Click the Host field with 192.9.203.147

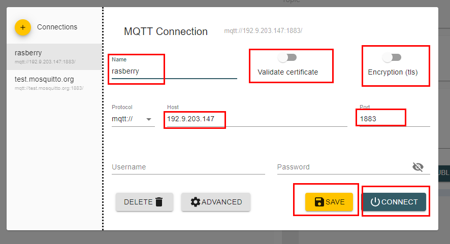257,119
